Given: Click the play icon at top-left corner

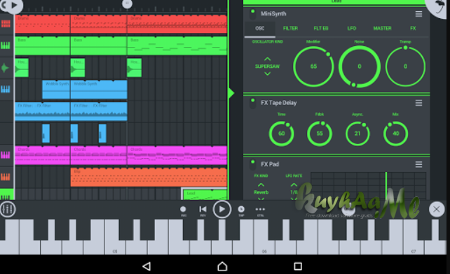Looking at the screenshot, I should tap(14, 5).
